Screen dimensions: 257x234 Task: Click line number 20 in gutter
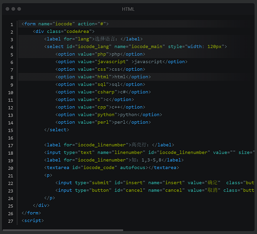(11, 168)
